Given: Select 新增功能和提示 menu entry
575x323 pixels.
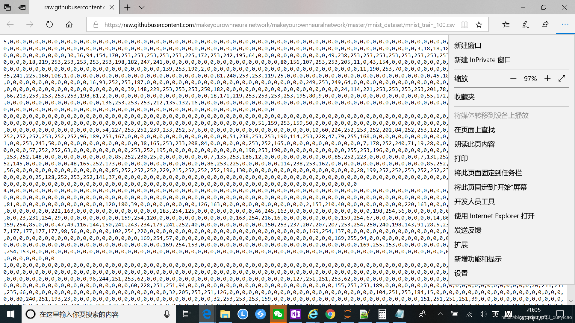Looking at the screenshot, I should (512, 259).
